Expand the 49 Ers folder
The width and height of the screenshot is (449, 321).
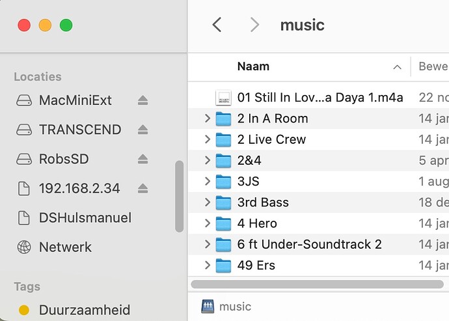[208, 265]
